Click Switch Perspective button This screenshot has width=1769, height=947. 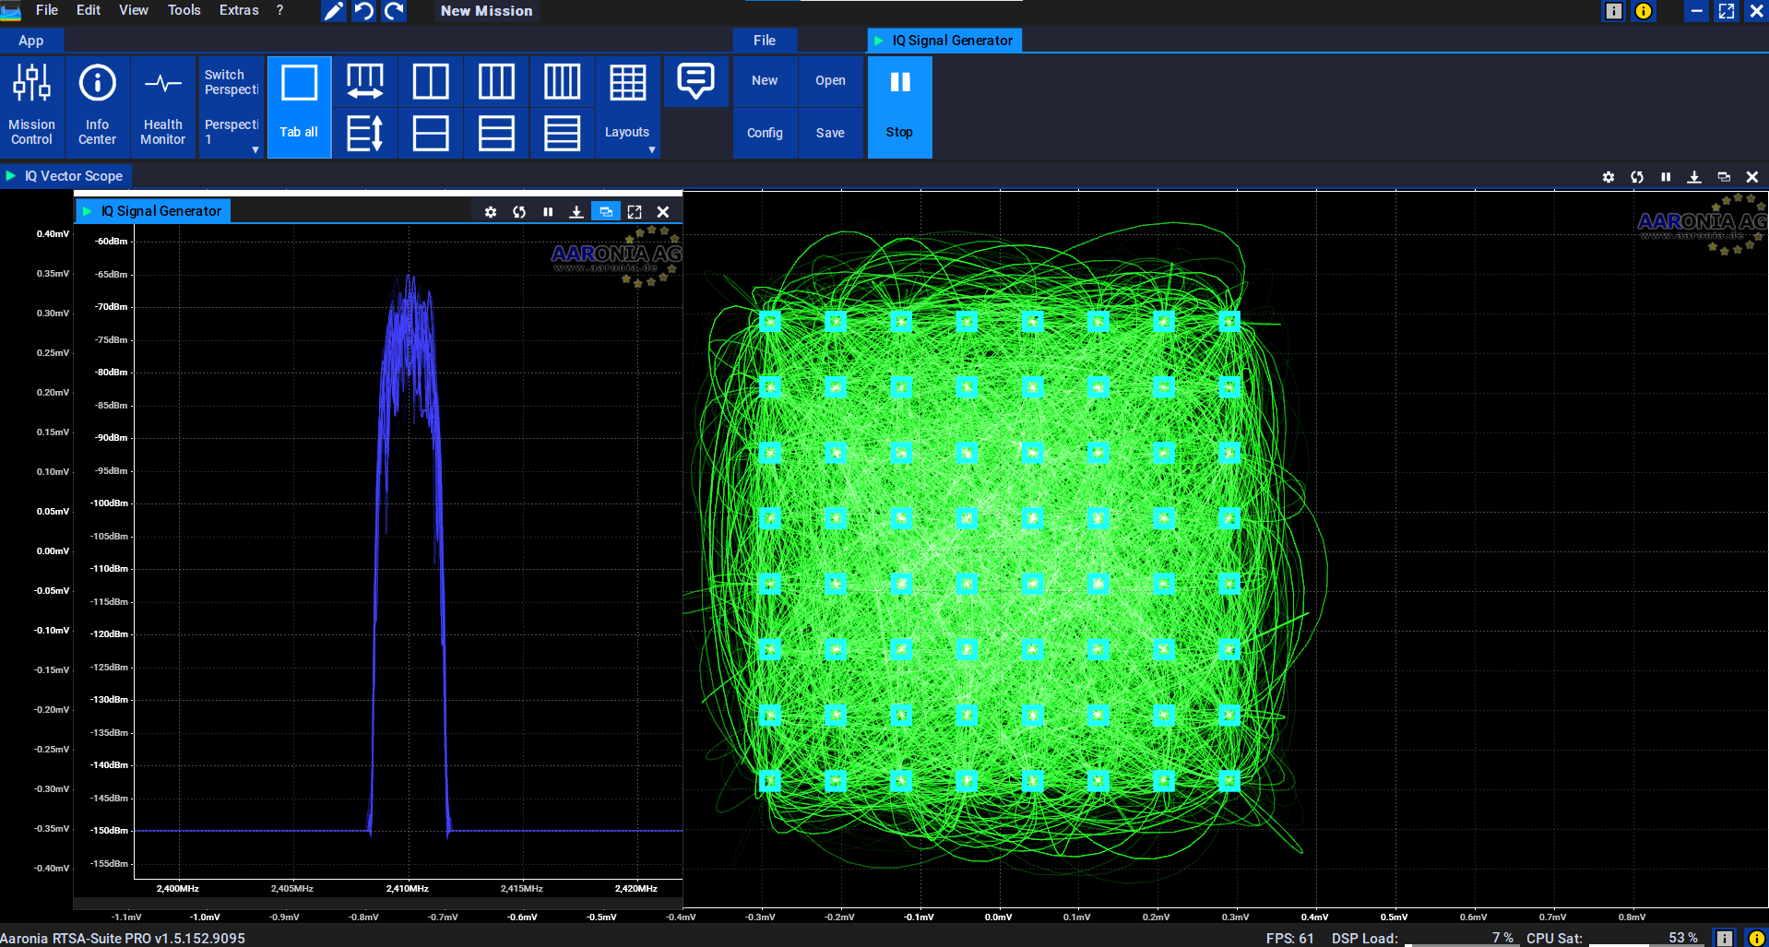(x=232, y=82)
